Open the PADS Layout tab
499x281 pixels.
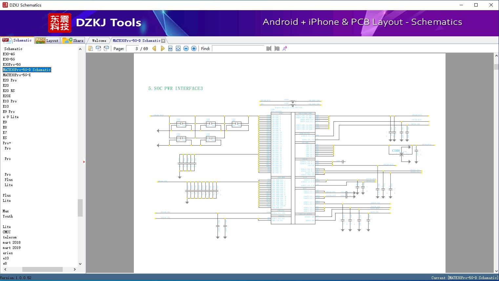tap(47, 41)
